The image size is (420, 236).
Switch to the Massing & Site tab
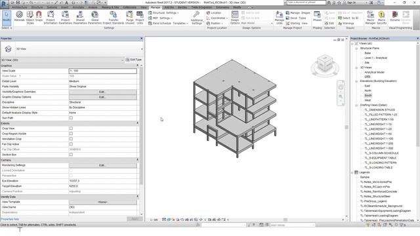(x=110, y=7)
